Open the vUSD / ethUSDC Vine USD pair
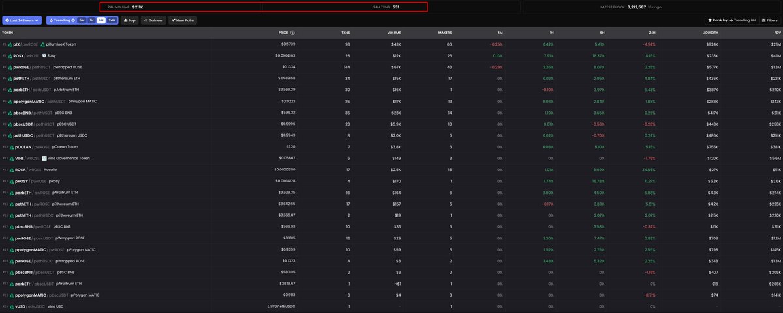783x313 pixels. pos(391,306)
